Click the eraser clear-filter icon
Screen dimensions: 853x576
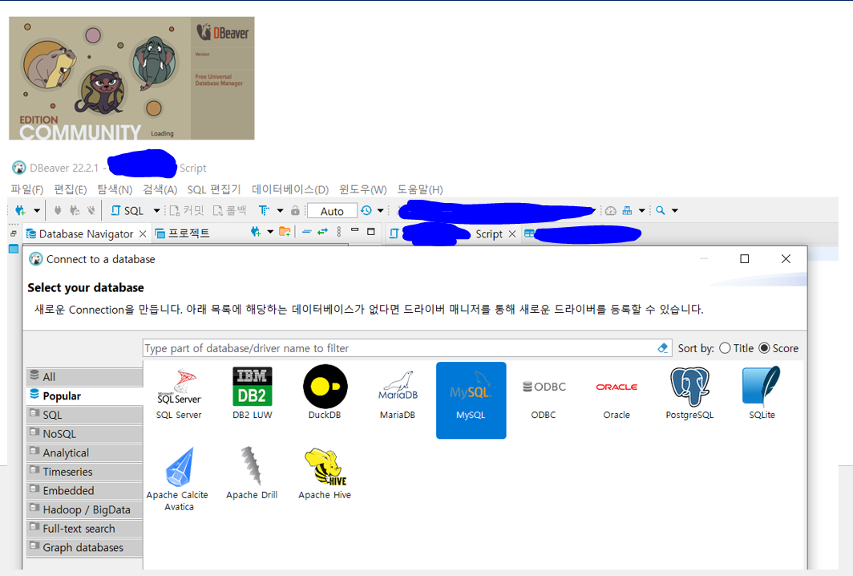pos(662,348)
